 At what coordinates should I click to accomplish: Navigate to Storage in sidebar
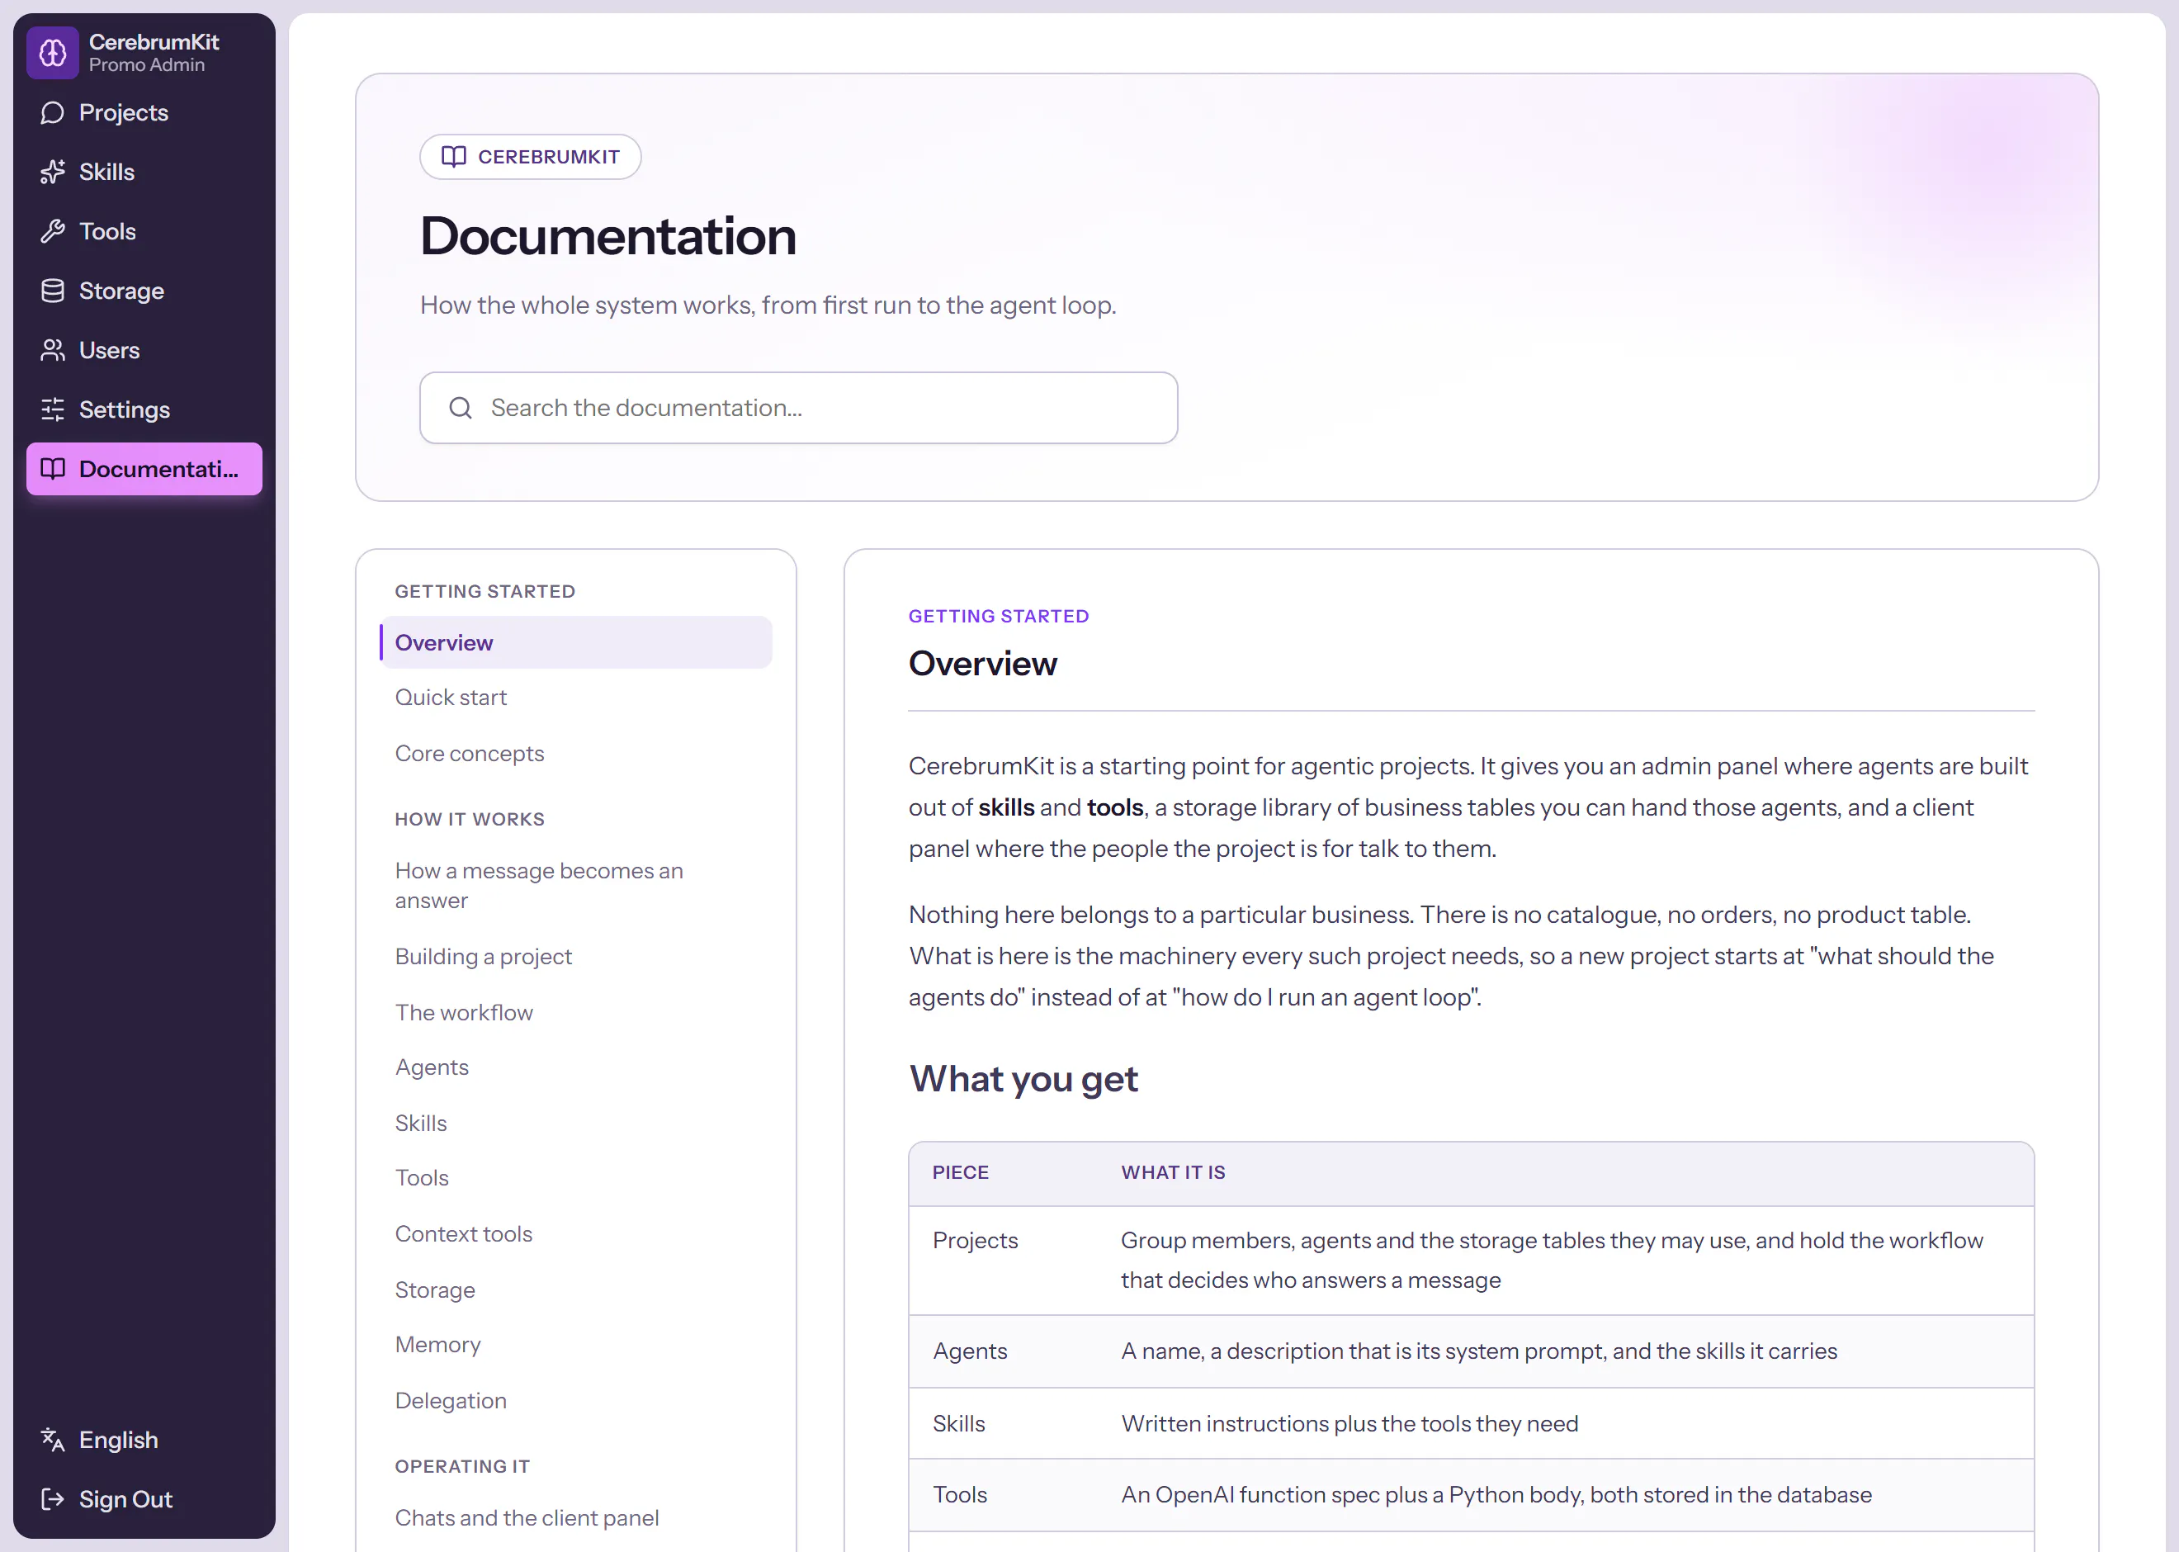coord(144,291)
